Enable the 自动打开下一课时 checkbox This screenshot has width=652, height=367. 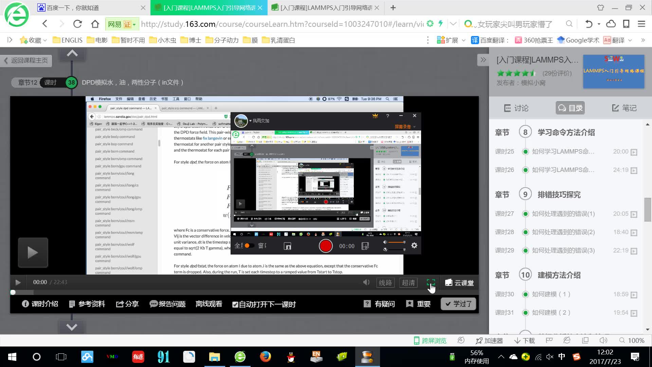point(235,304)
